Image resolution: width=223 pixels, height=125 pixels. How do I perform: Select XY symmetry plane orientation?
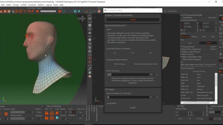(150, 53)
